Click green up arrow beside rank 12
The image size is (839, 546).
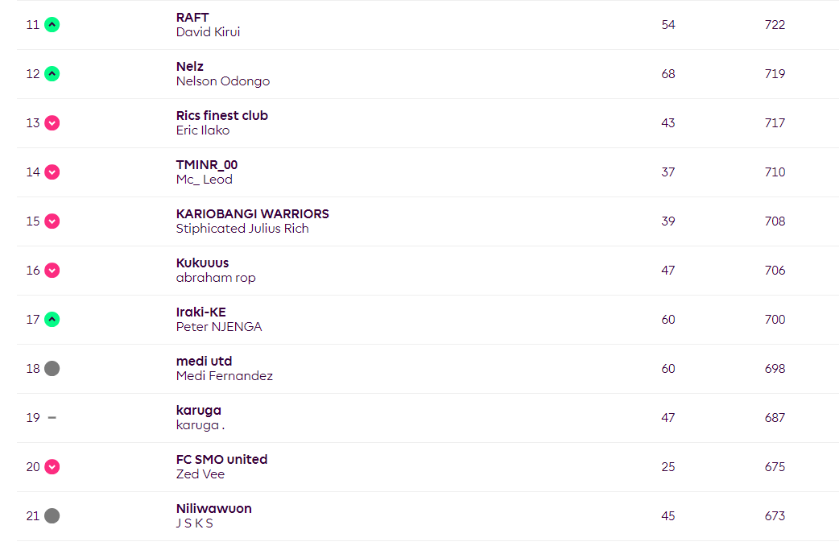(52, 74)
